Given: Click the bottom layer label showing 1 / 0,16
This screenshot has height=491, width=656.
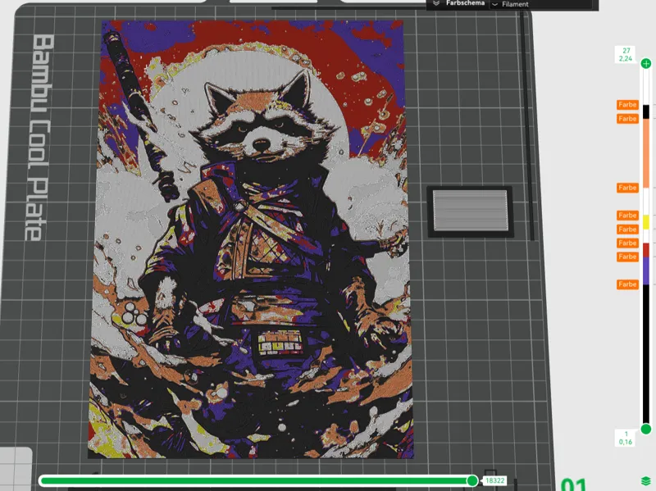Looking at the screenshot, I should pos(626,438).
